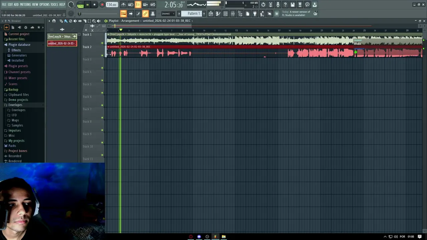Viewport: 427px width, 240px height.
Task: Mute Track 2 with its green LED
Action: coord(102,55)
